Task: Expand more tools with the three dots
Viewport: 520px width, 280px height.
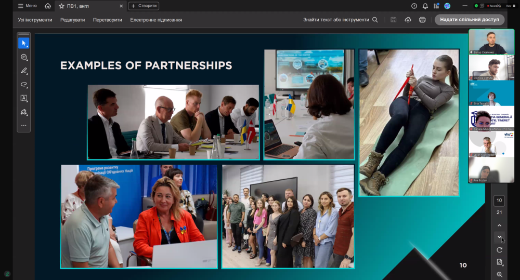Action: point(23,125)
